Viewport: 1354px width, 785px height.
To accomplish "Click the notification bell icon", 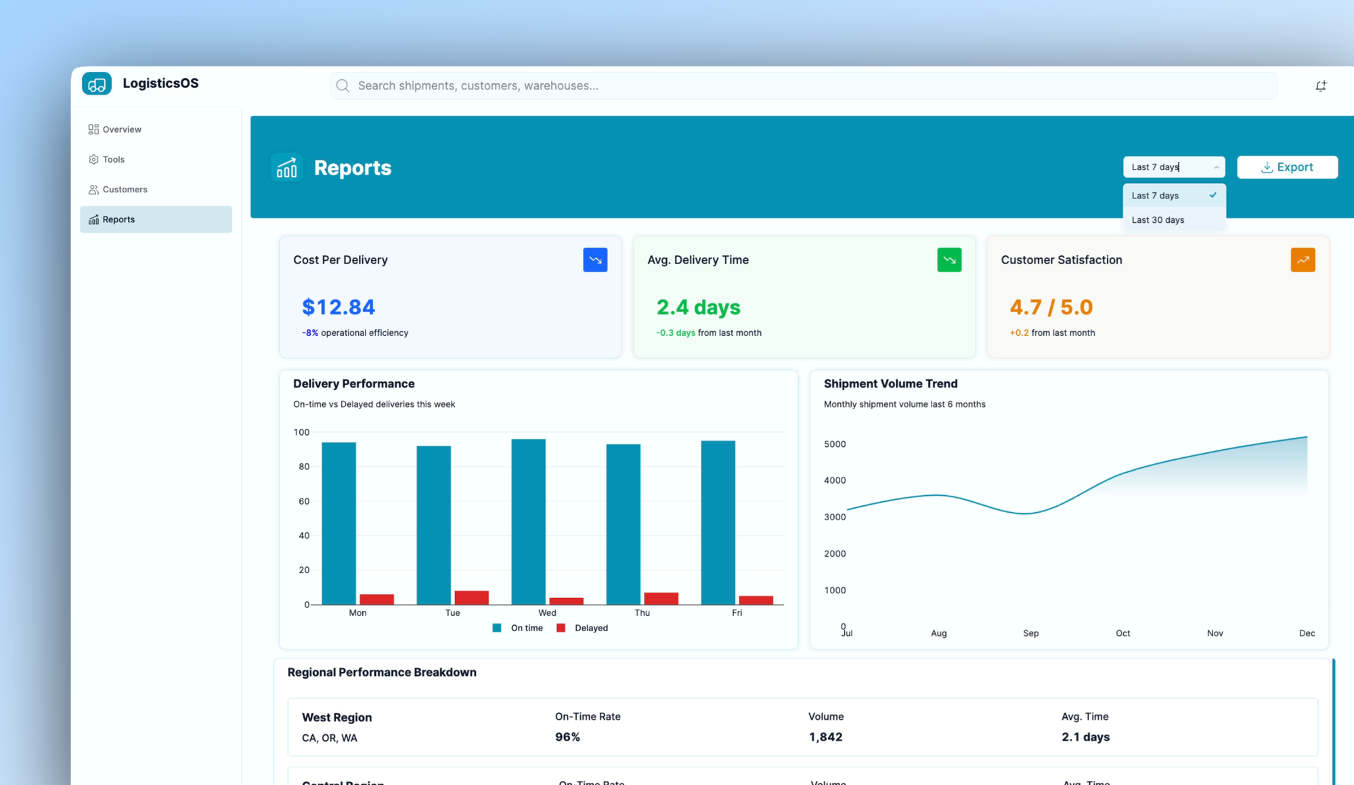I will point(1321,86).
